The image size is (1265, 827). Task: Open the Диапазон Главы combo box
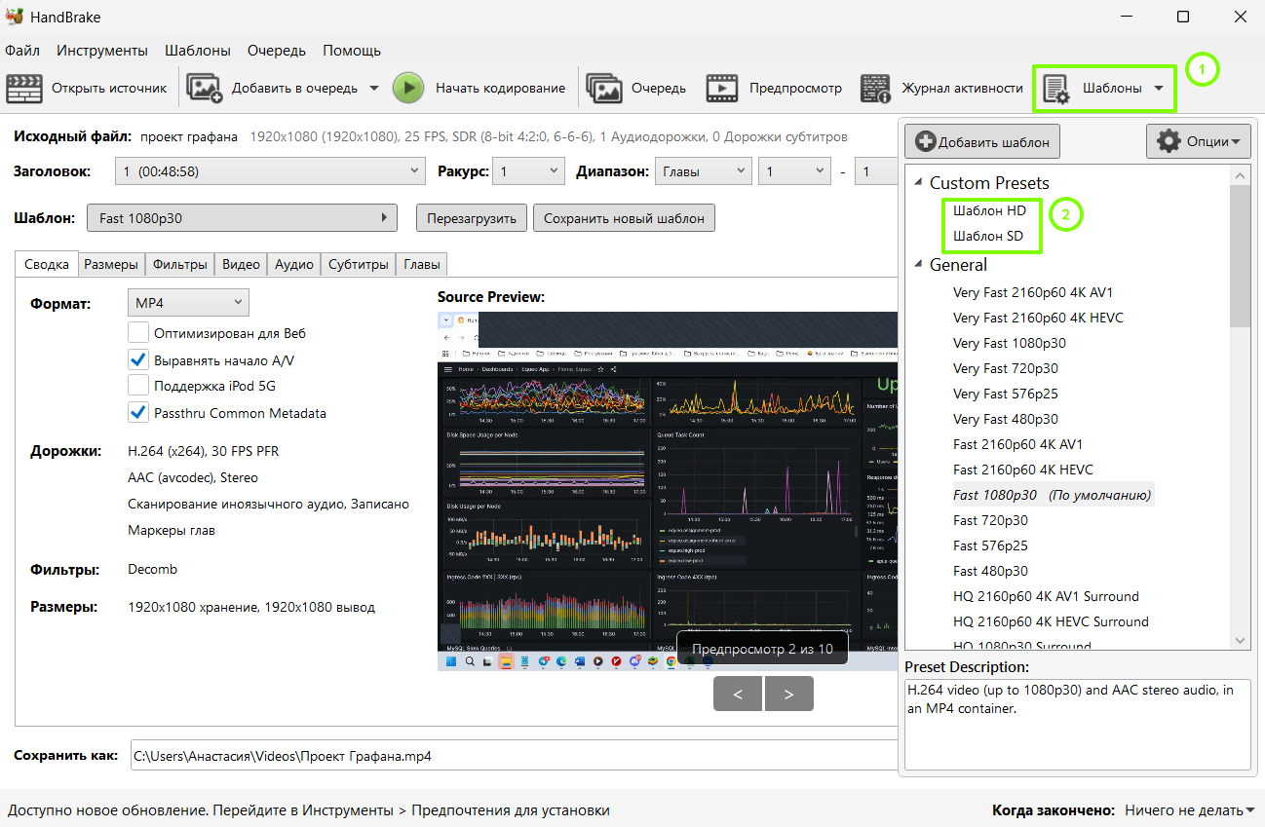click(x=703, y=171)
